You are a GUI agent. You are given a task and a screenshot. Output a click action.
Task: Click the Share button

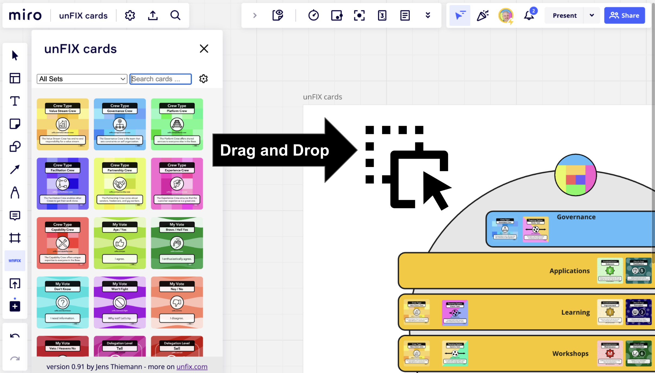(625, 15)
